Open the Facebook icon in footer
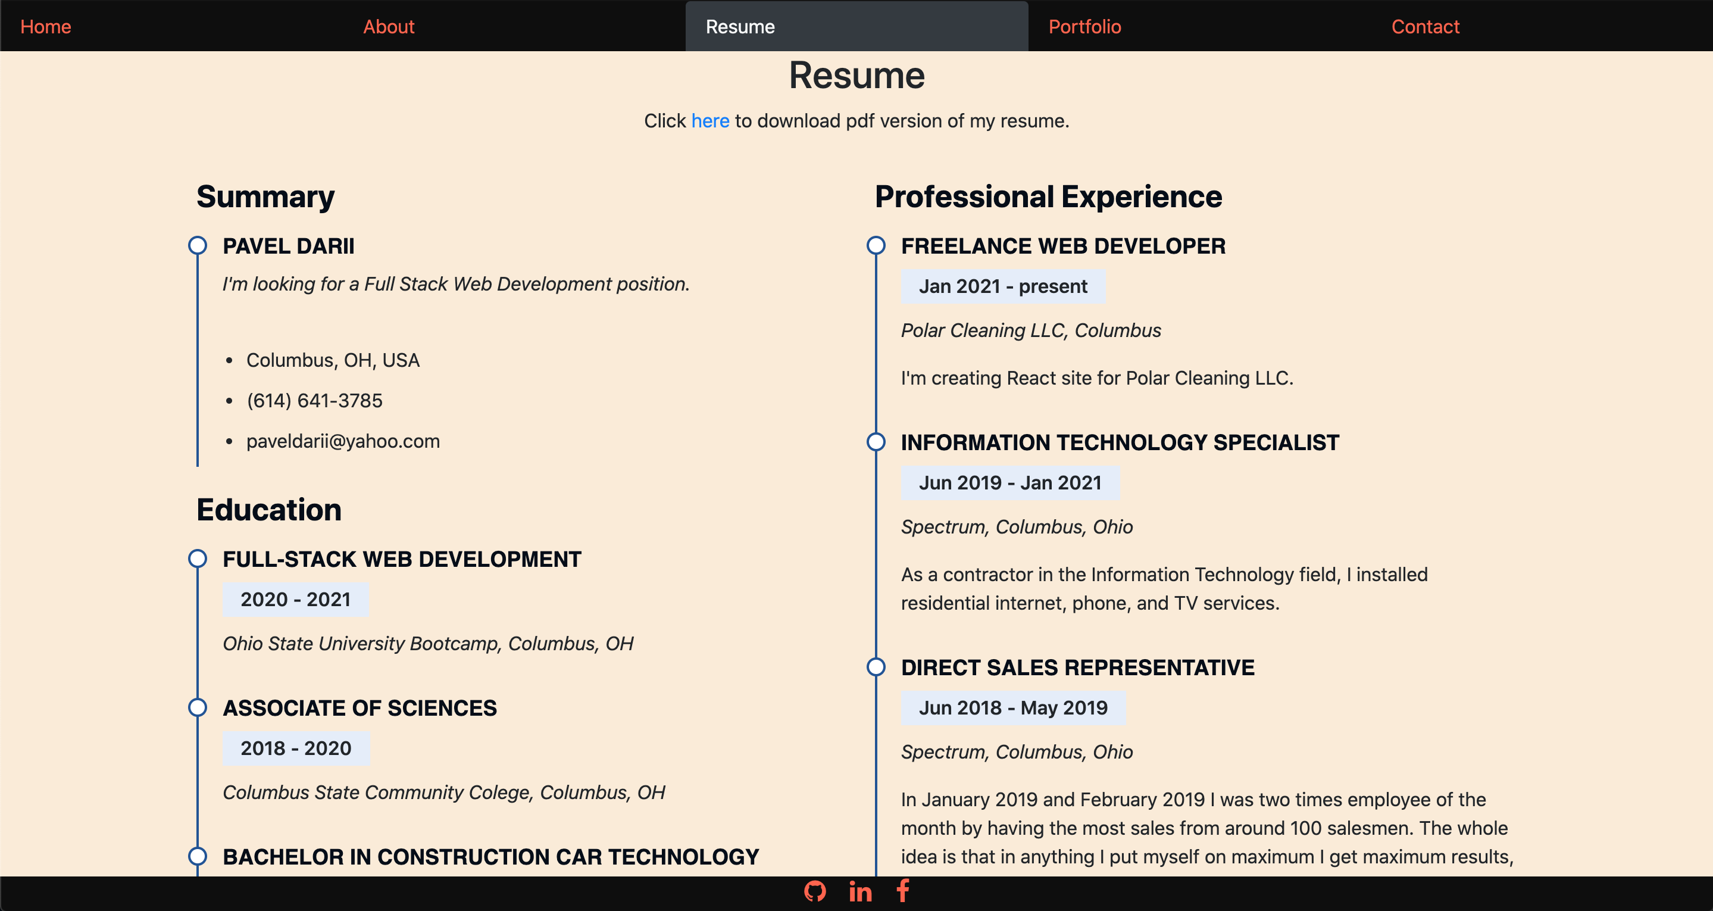This screenshot has height=911, width=1713. pos(902,891)
